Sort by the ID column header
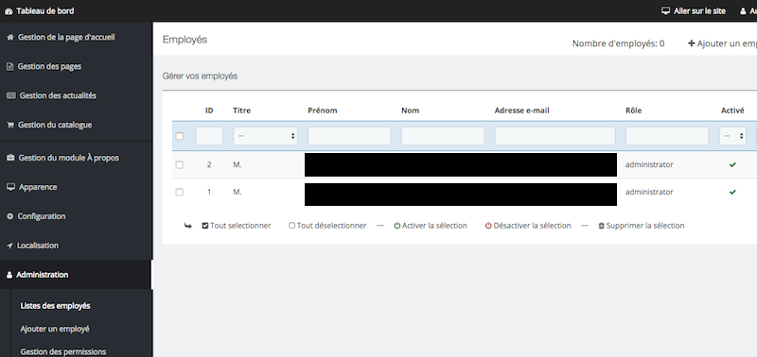This screenshot has width=757, height=357. [209, 110]
